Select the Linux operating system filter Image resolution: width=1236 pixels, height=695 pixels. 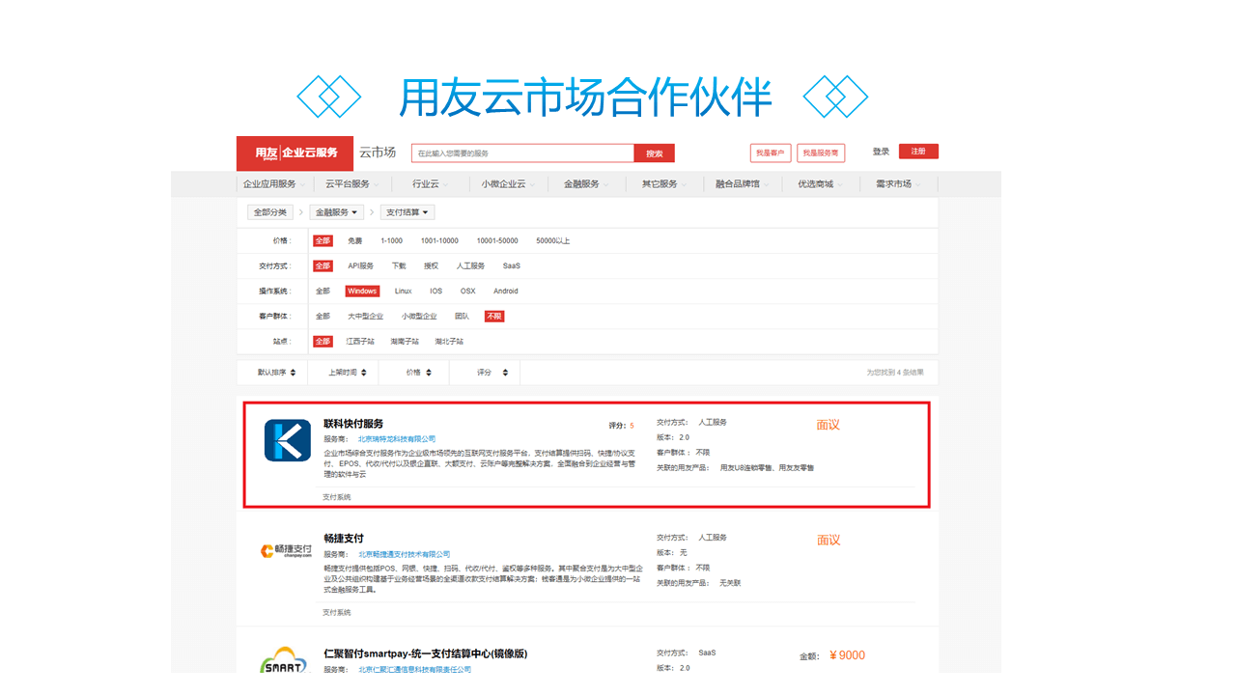pos(404,291)
